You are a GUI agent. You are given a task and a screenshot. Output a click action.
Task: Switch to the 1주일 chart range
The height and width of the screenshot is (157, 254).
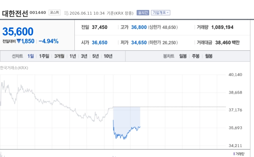point(44,56)
